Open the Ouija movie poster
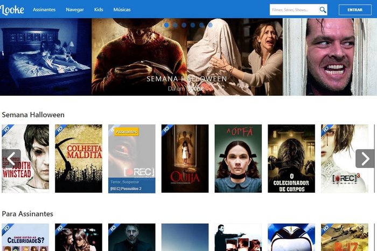 [185, 158]
